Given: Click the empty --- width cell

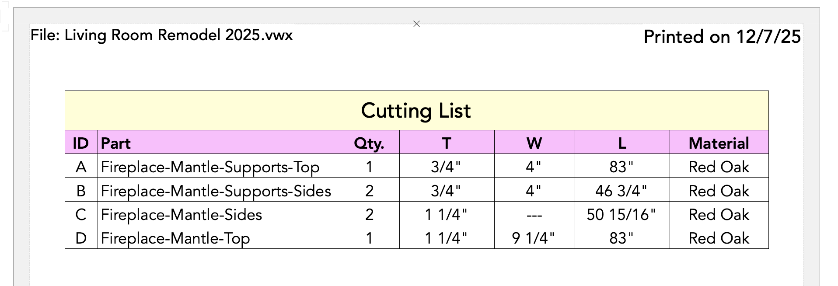Looking at the screenshot, I should pyautogui.click(x=534, y=215).
